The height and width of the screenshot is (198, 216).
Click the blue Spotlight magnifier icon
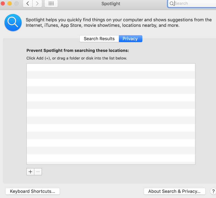point(13,22)
